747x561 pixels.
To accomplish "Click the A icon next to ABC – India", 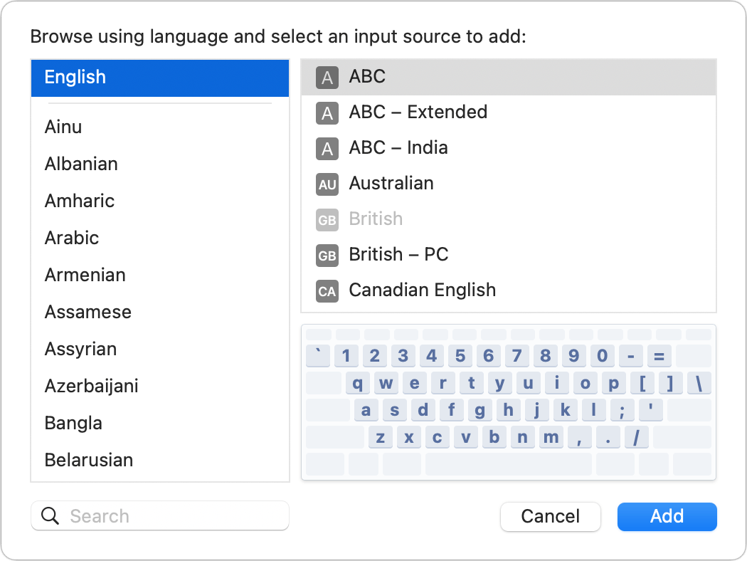I will (x=327, y=148).
